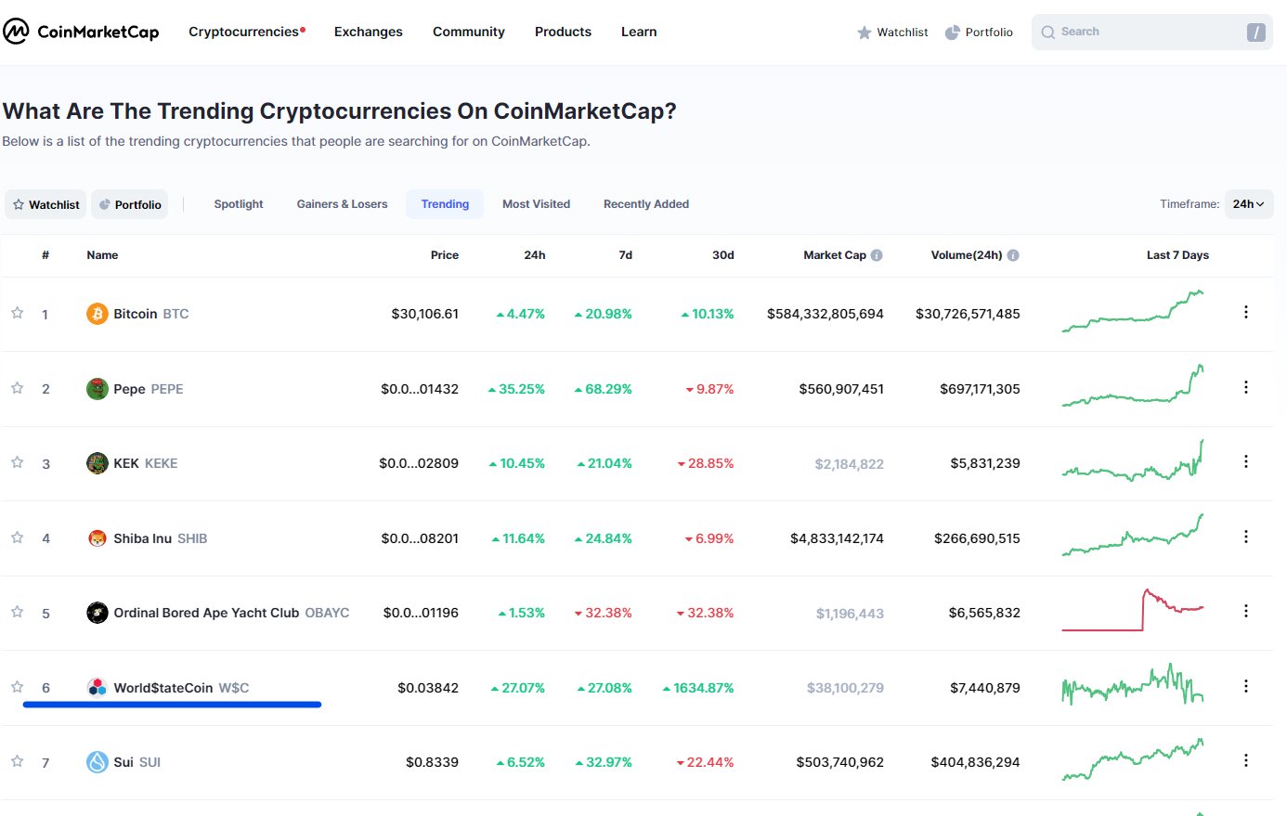Click the KEK coin logo
Screen dimensions: 1287x816
97,463
